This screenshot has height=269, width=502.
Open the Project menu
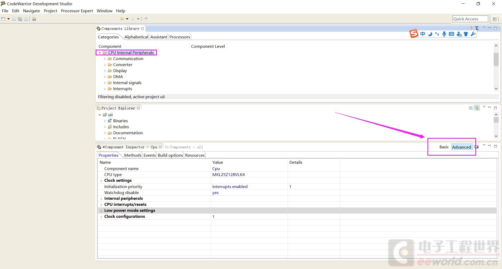pos(50,11)
